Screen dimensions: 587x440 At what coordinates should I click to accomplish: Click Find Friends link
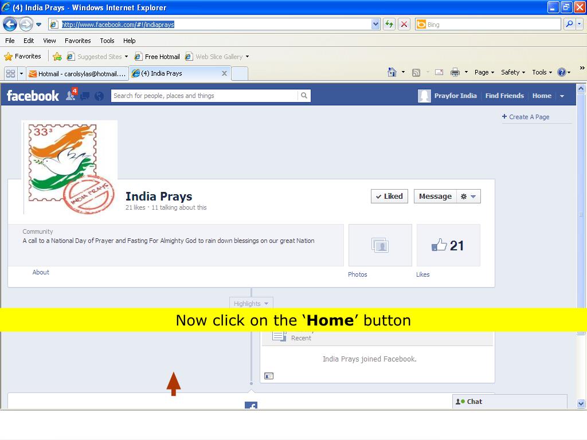click(x=504, y=96)
